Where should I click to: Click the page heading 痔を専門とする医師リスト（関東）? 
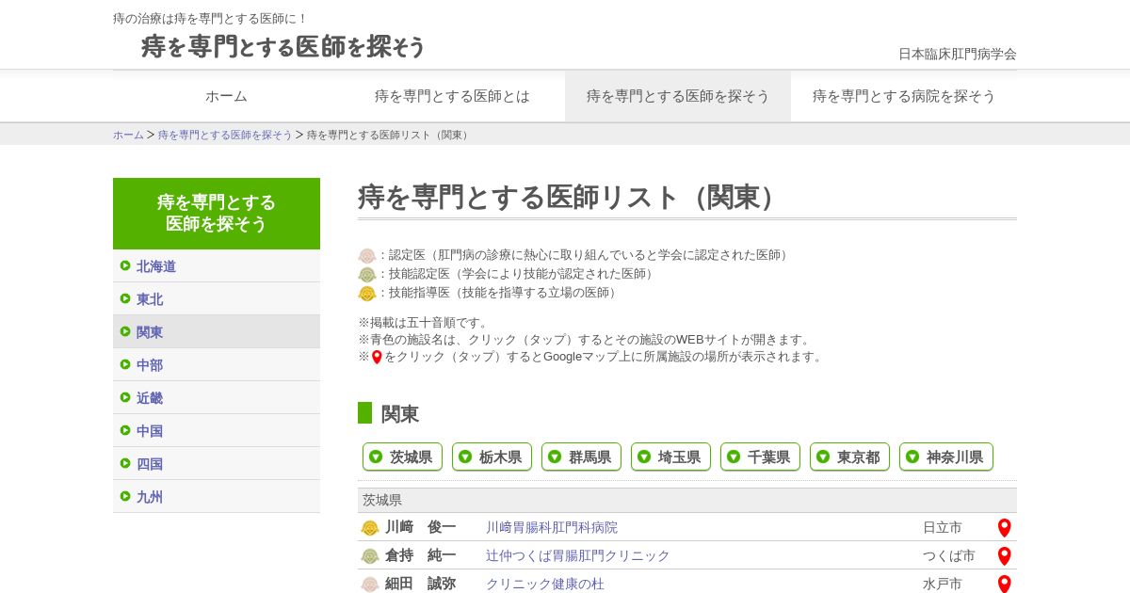pyautogui.click(x=572, y=198)
